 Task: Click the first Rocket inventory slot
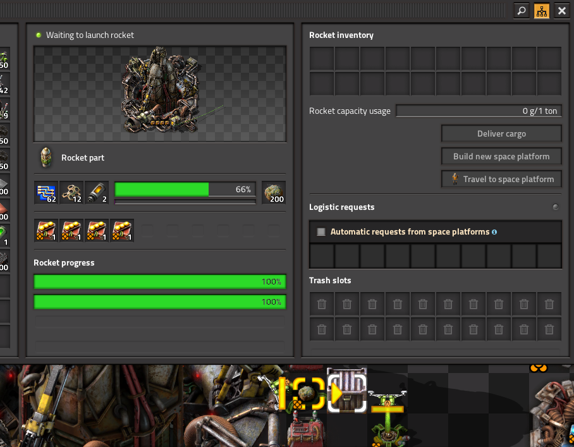pyautogui.click(x=322, y=59)
